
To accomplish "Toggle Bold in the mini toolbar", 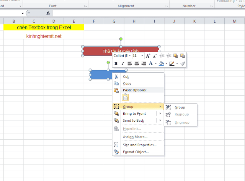I will (116, 64).
